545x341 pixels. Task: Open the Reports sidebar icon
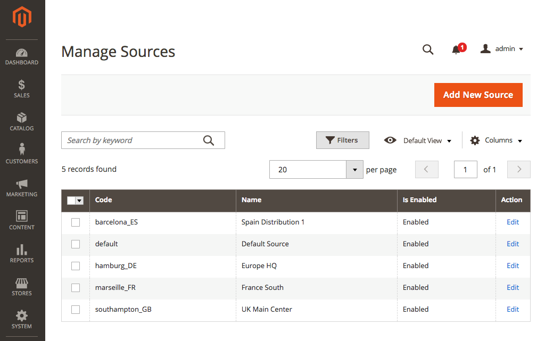tap(22, 250)
